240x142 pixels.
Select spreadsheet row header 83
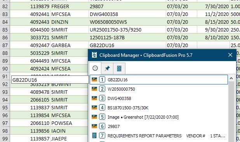[5, 14]
